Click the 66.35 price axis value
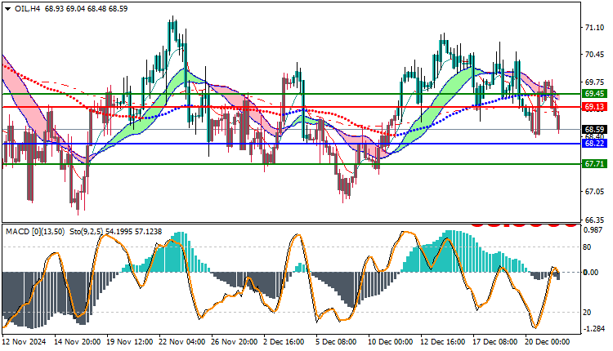 coord(594,220)
